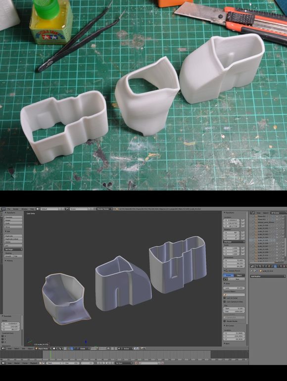This screenshot has width=287, height=381.
Task: Open the Object Mode dropdown
Action: [44, 348]
